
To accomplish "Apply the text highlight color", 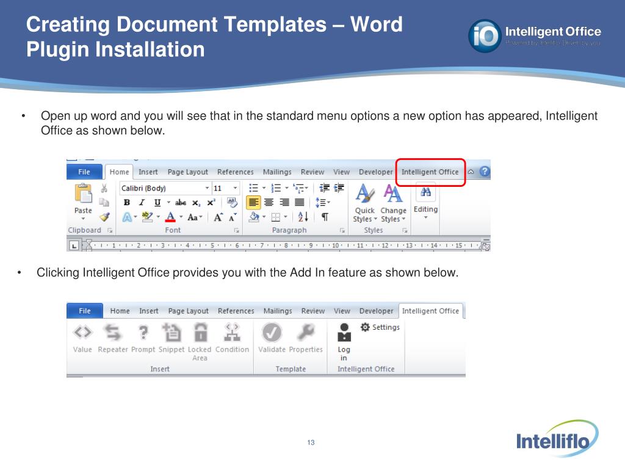I will point(147,217).
